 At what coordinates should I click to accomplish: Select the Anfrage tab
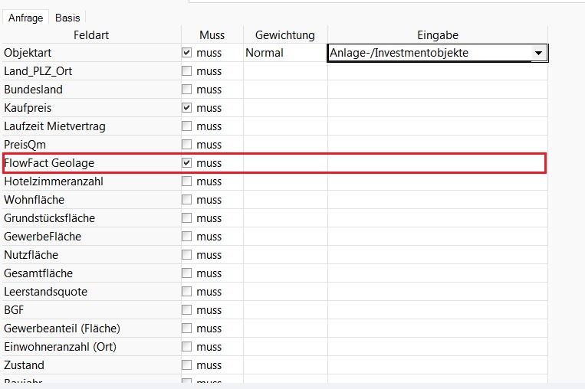[25, 17]
